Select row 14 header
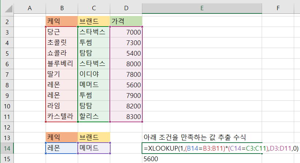 tap(7, 148)
